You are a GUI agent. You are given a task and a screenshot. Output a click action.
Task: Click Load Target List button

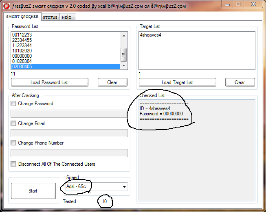tap(178, 82)
